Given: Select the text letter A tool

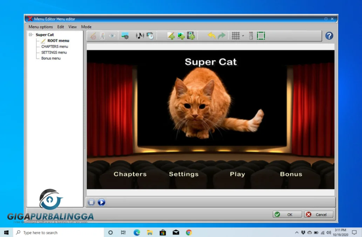Looking at the screenshot, I should point(102,36).
